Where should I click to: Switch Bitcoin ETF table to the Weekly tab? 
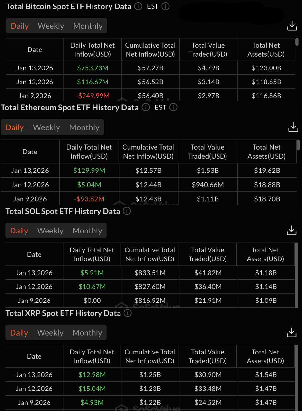pos(51,26)
